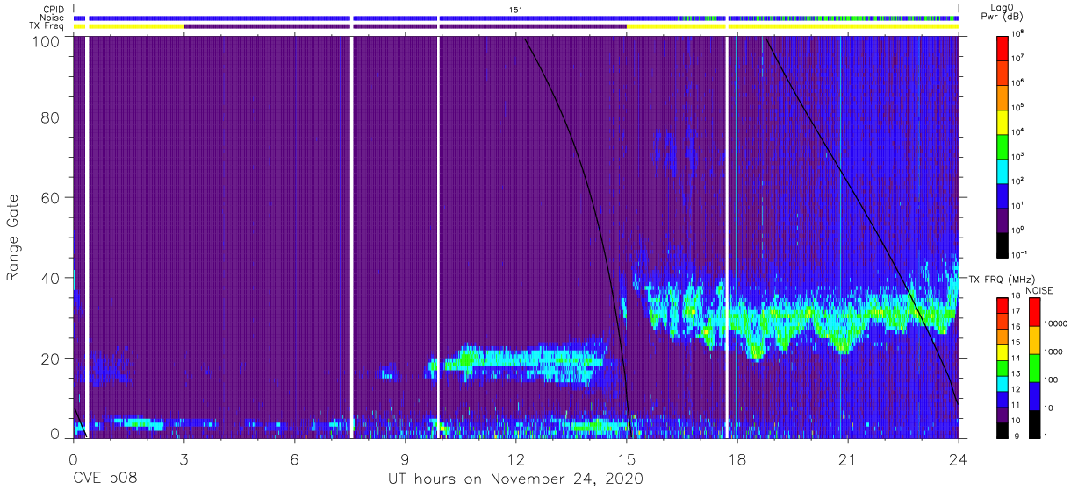Click the 10^4 label on power colorbar
Image resolution: width=1078 pixels, height=497 pixels.
1018,131
